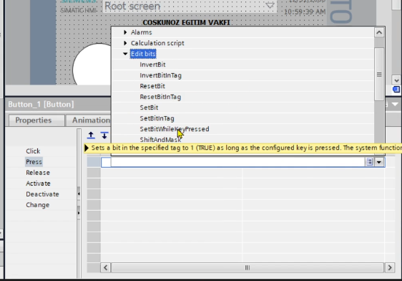
Task: Expand the tooltip with its black arrow
Action: click(x=87, y=148)
